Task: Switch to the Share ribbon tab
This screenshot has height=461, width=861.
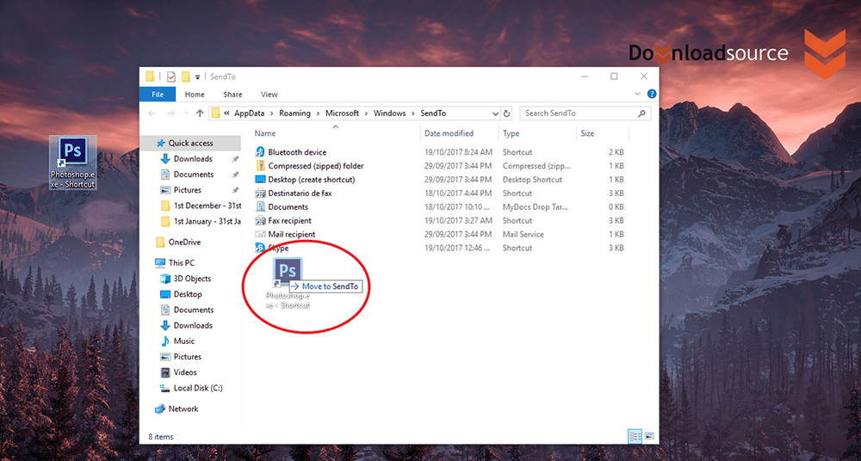Action: coord(232,95)
